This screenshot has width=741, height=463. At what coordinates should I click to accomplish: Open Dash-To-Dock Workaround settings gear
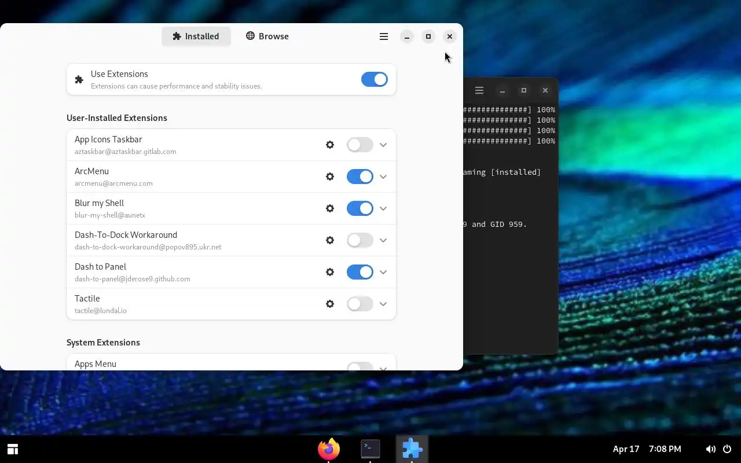(330, 240)
